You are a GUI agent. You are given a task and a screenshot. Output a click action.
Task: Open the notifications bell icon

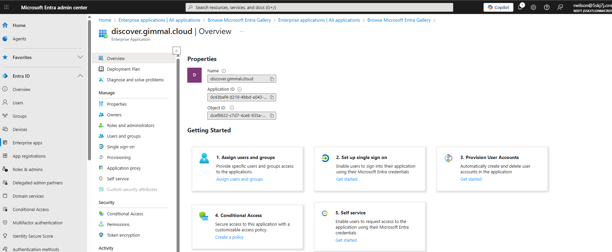[520, 7]
